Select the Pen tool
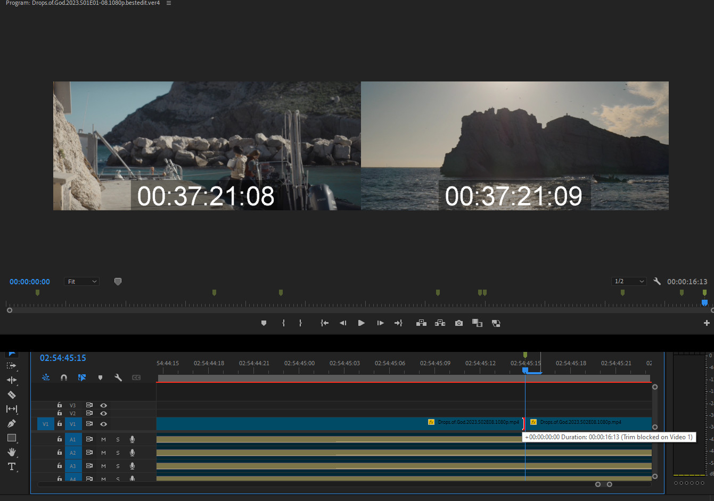 [x=11, y=424]
